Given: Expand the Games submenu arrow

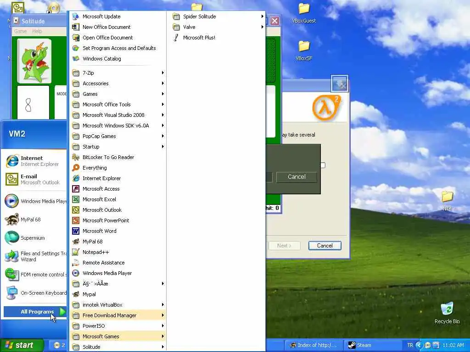Looking at the screenshot, I should tap(163, 93).
